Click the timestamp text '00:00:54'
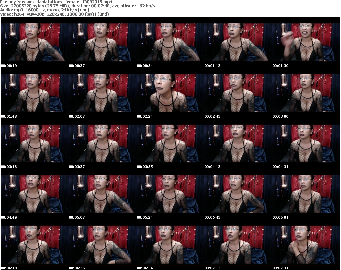Viewport: 341px width, 270px height. [x=145, y=66]
